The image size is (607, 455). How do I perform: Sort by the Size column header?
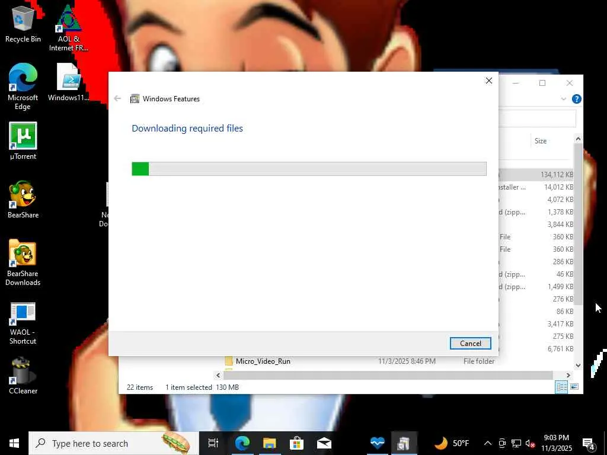(541, 141)
